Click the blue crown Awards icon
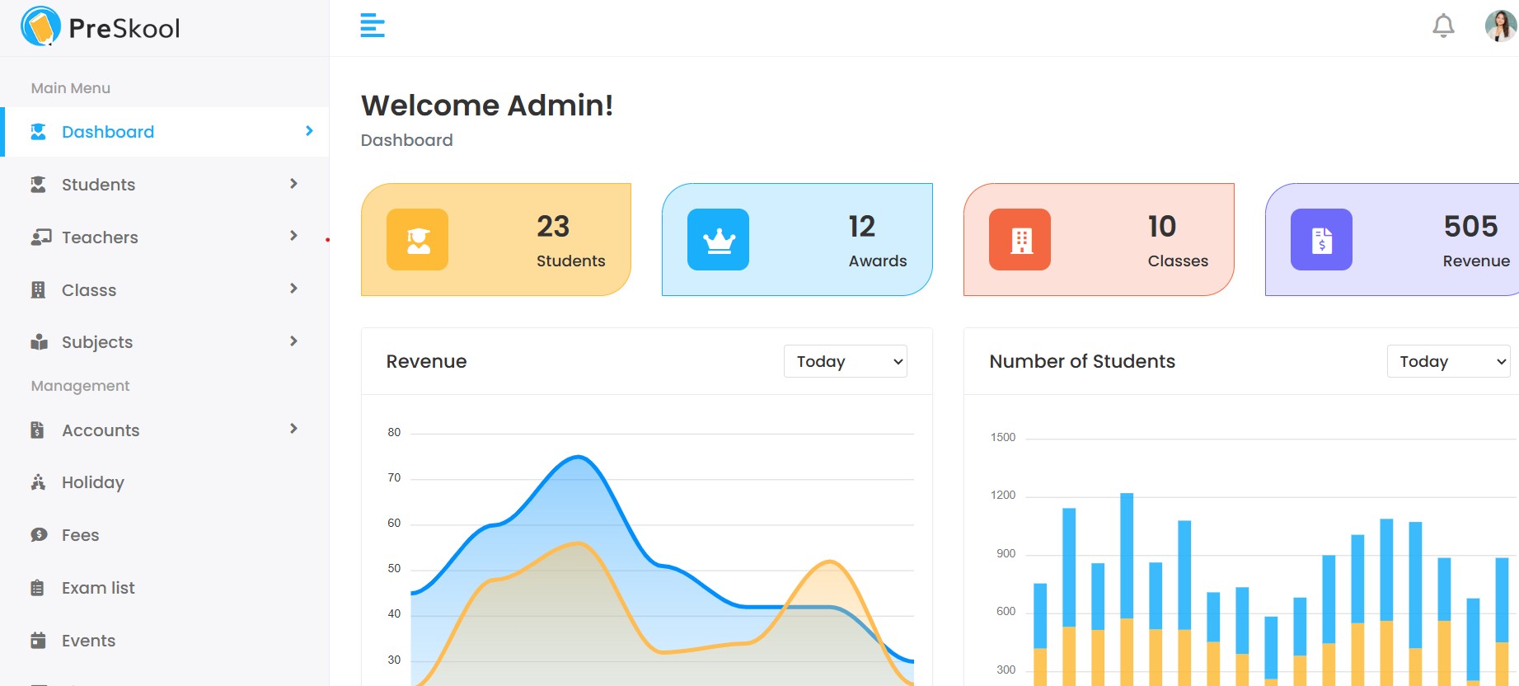Viewport: 1519px width, 686px height. [x=719, y=240]
